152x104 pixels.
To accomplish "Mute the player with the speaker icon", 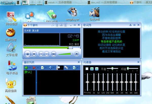I will 53,54.
